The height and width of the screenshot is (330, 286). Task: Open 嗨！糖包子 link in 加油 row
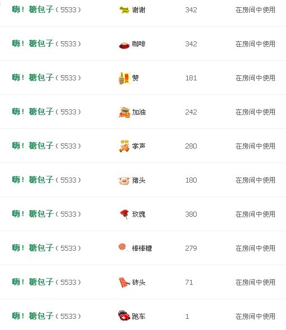coord(32,112)
